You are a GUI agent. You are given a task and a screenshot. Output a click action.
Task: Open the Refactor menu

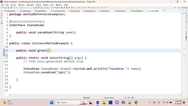click(21, 5)
